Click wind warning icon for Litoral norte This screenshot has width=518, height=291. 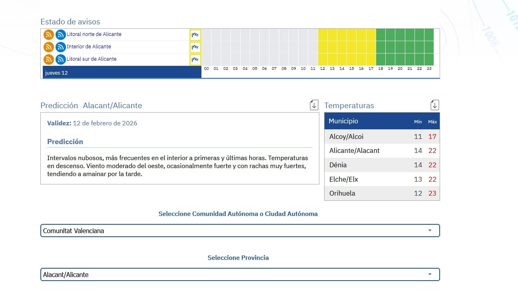click(x=195, y=35)
